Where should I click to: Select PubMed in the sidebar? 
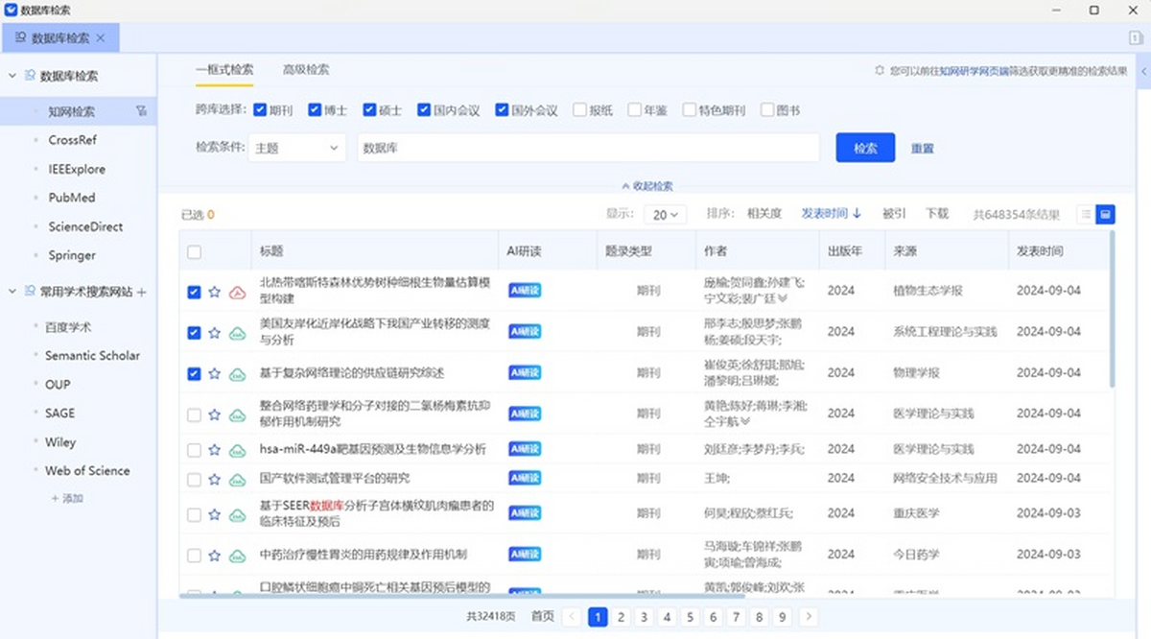point(72,198)
